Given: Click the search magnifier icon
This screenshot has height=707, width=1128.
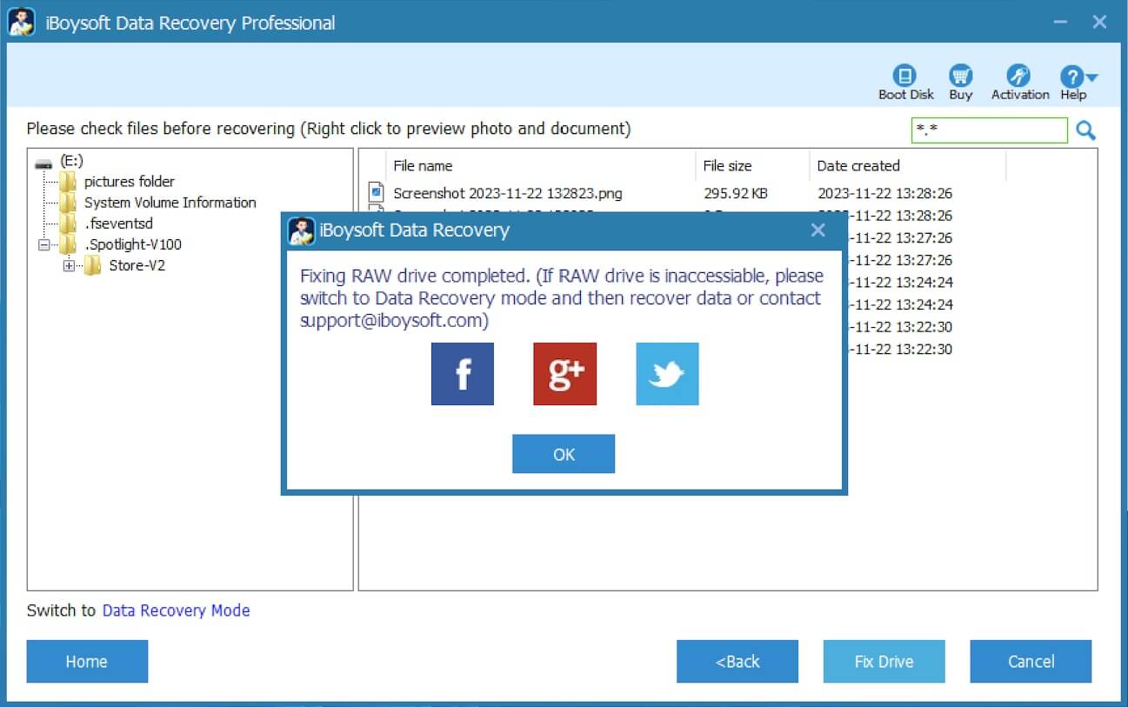Looking at the screenshot, I should coord(1085,130).
